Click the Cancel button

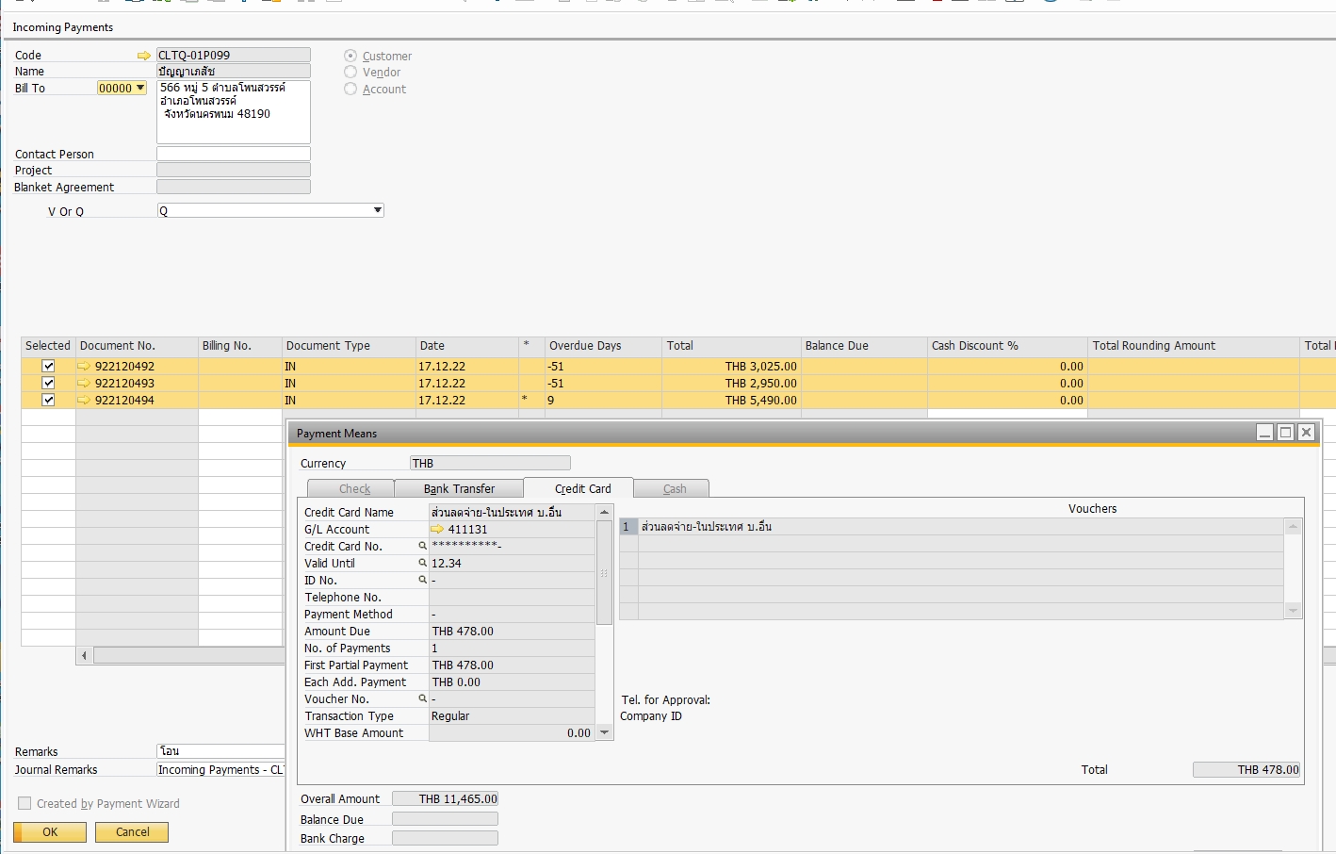click(x=132, y=832)
